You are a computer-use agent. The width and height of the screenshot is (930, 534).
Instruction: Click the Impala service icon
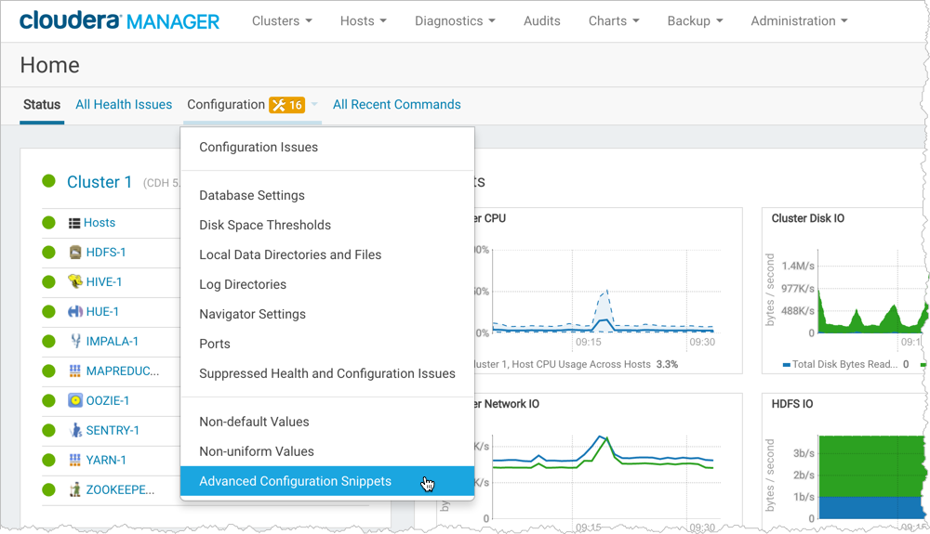76,342
